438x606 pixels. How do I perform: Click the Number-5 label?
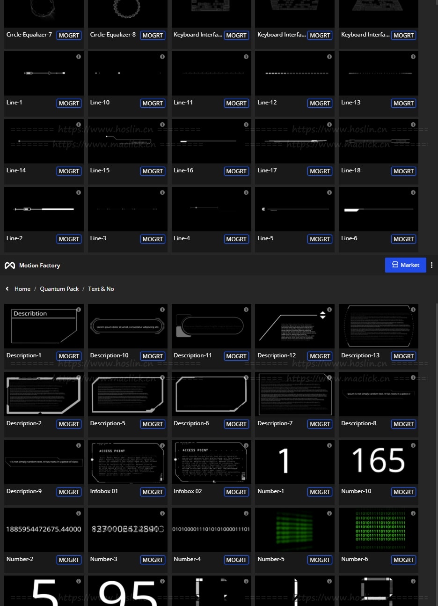pos(270,559)
